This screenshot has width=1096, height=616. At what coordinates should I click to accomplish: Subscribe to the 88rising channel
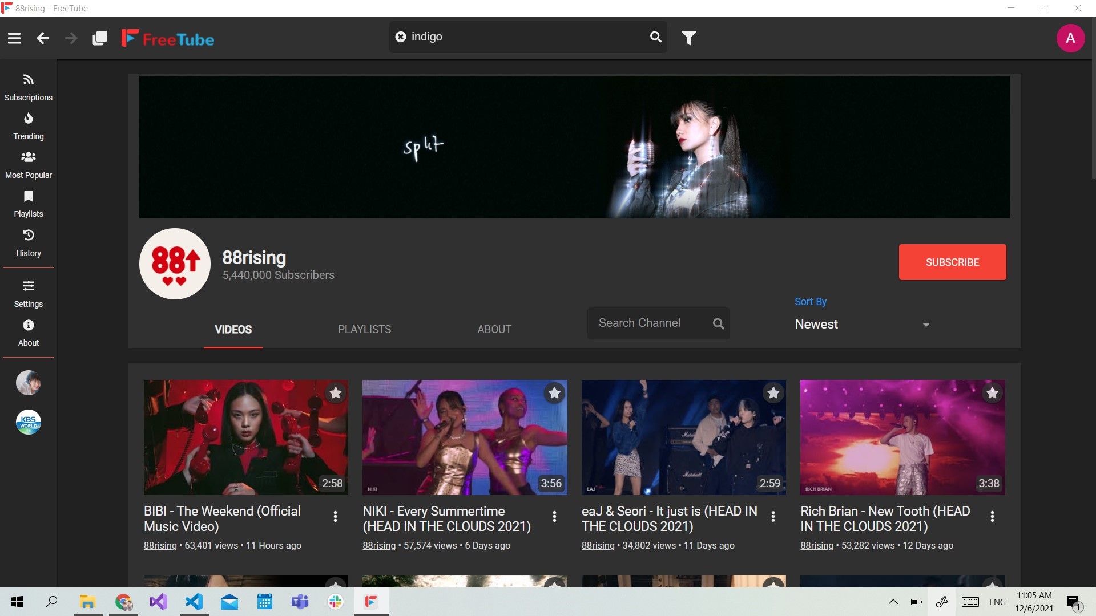coord(952,262)
